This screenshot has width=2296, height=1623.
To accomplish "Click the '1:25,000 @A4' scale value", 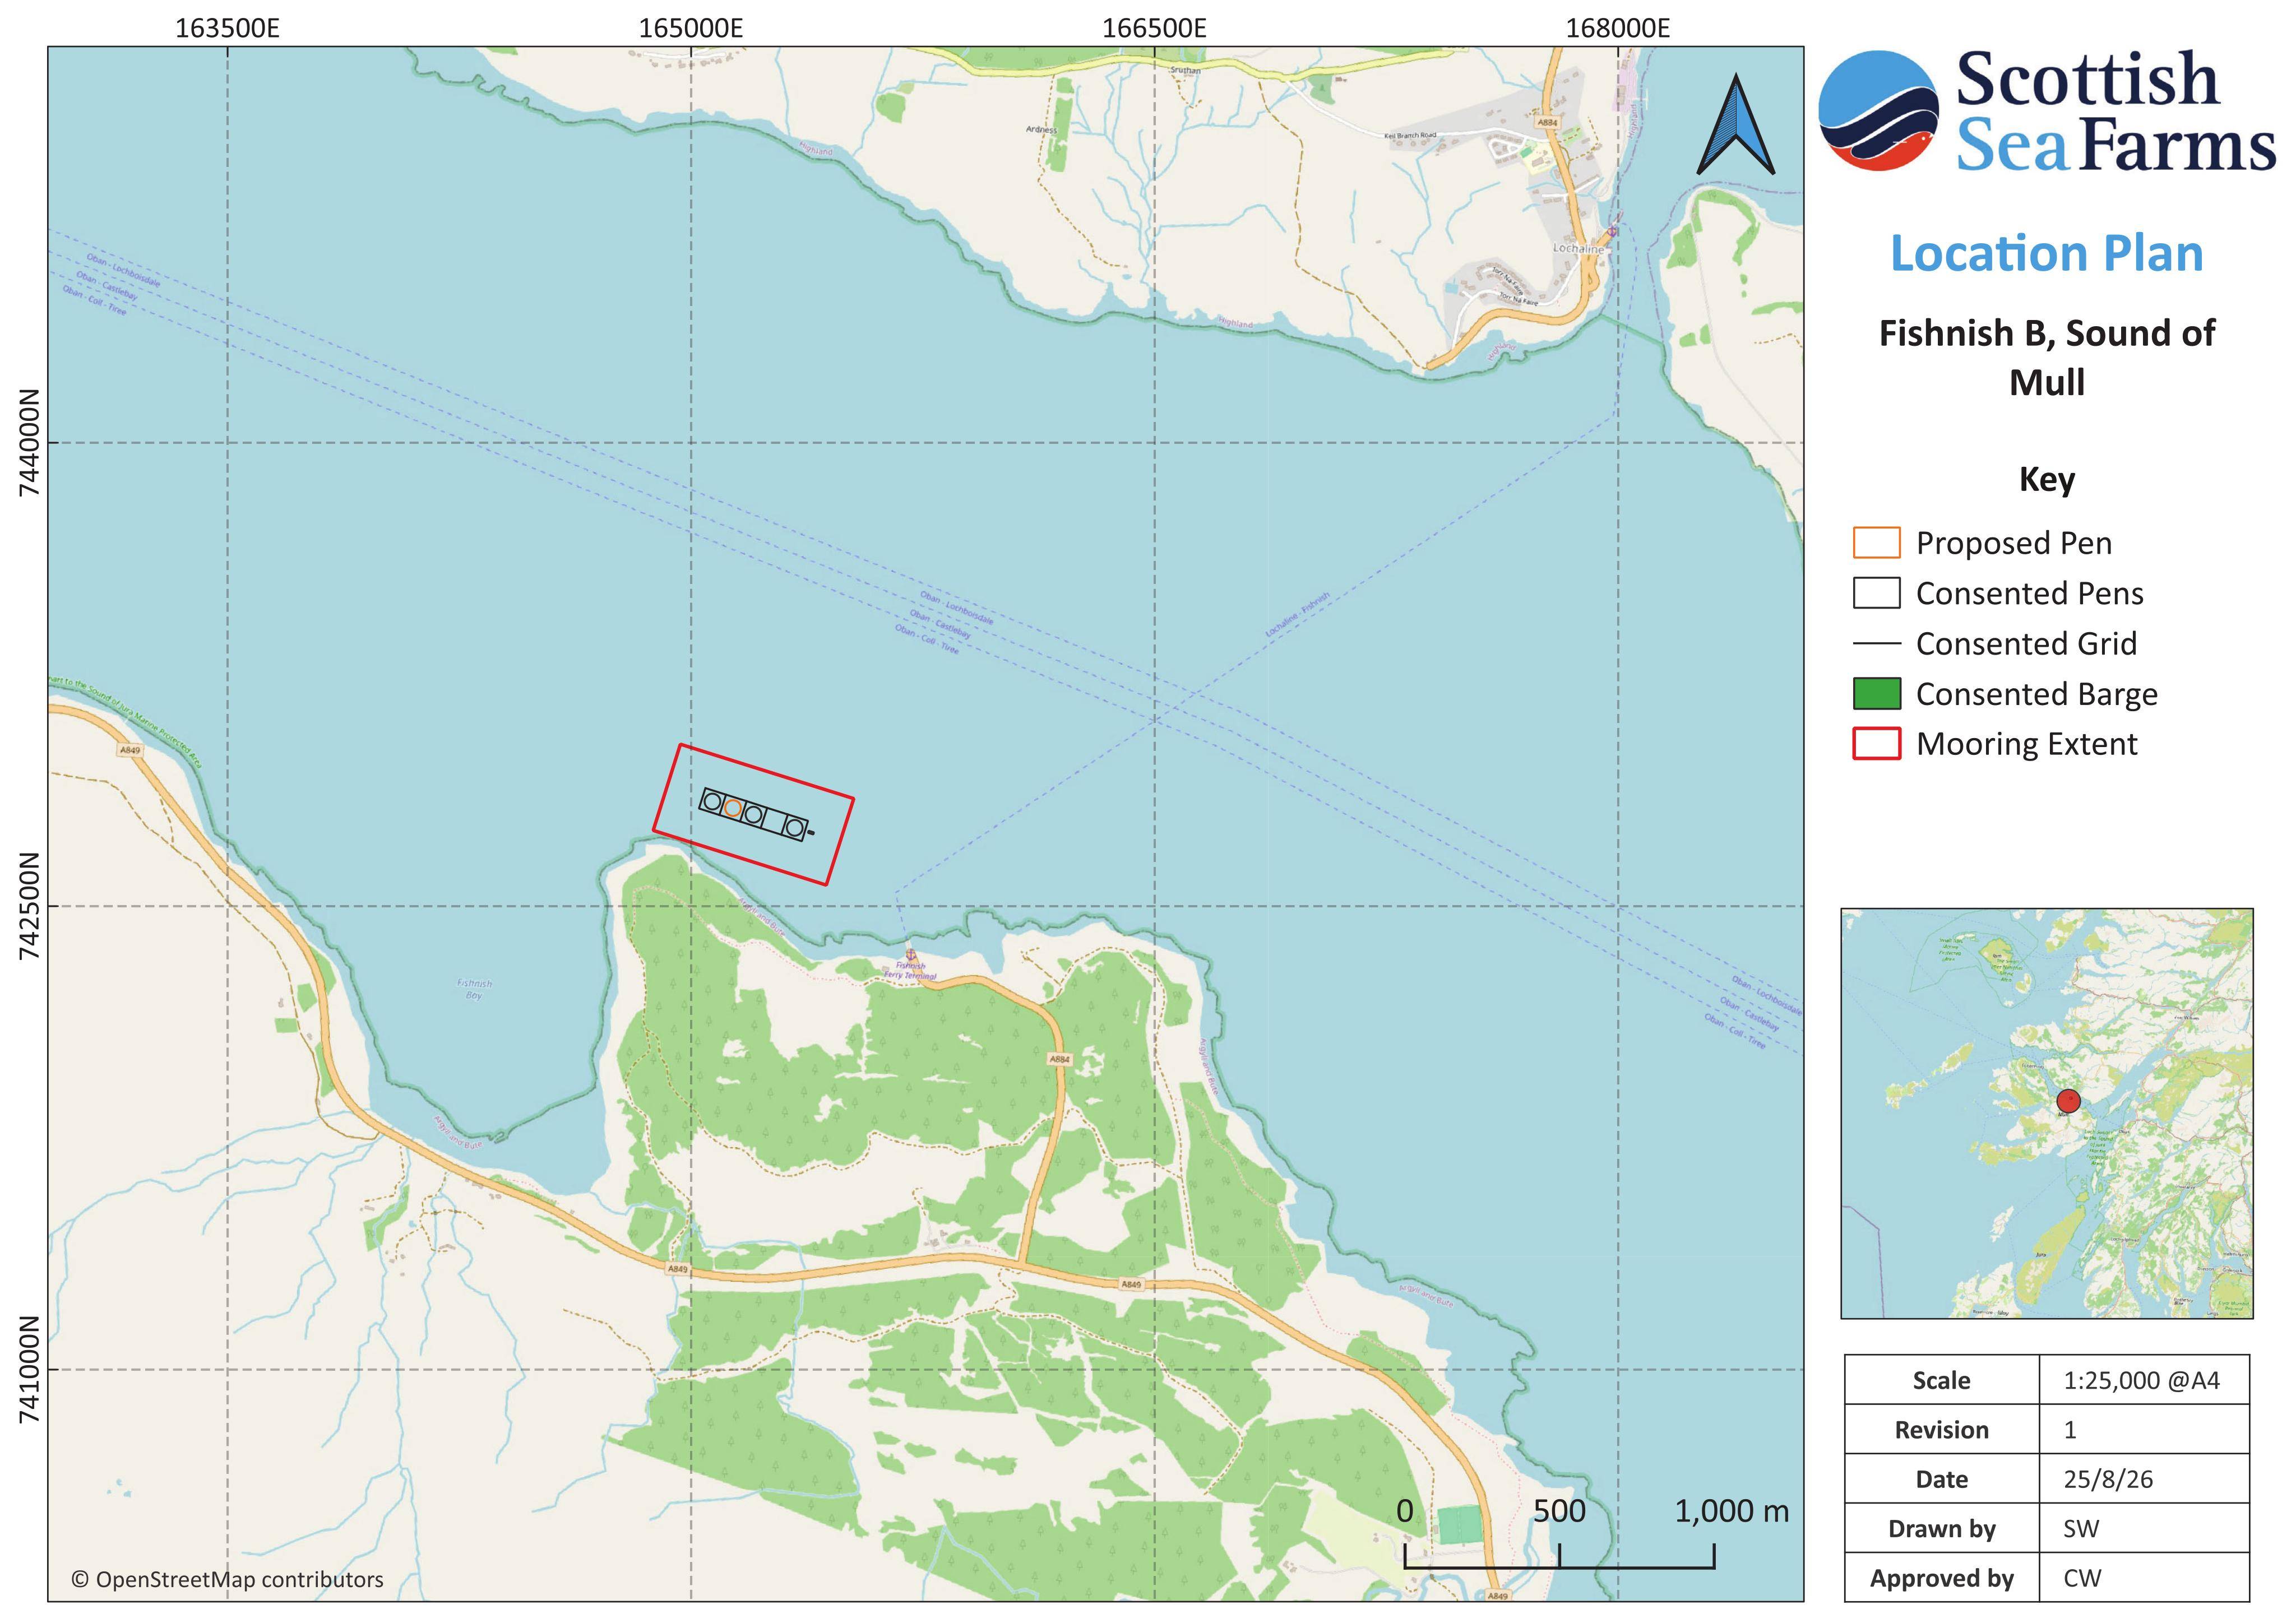I will point(2141,1381).
